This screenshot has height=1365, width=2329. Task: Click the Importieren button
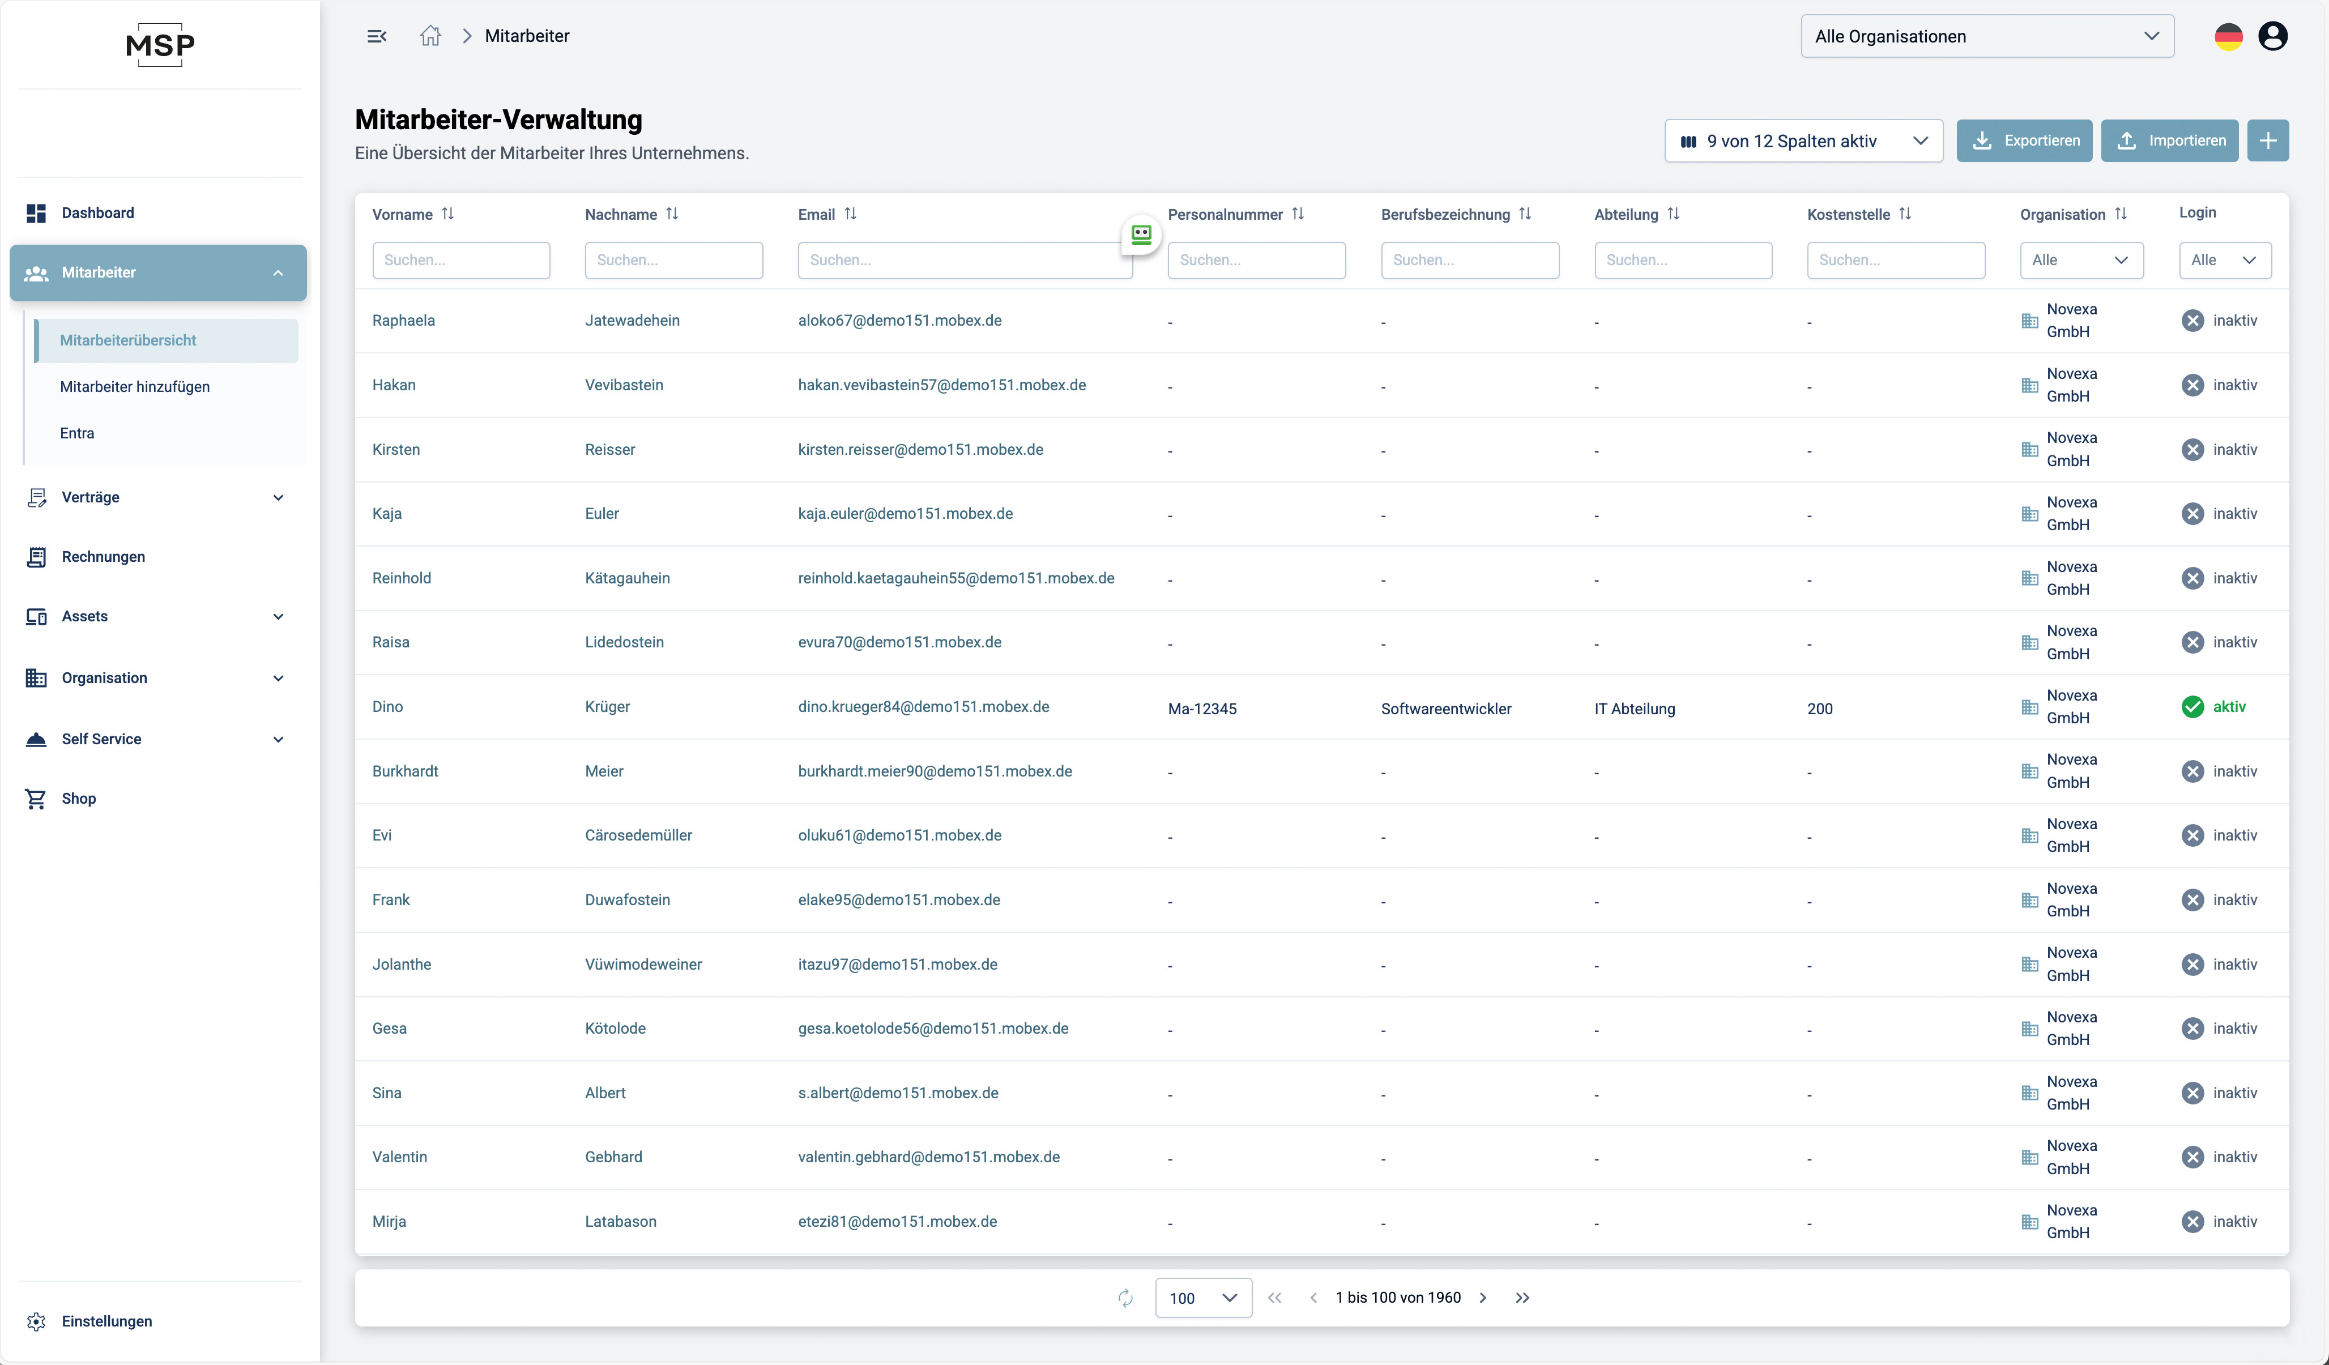coord(2169,140)
